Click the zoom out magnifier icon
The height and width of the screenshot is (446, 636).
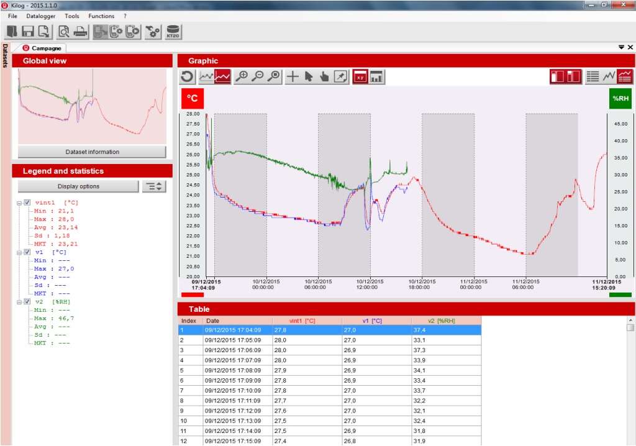258,76
